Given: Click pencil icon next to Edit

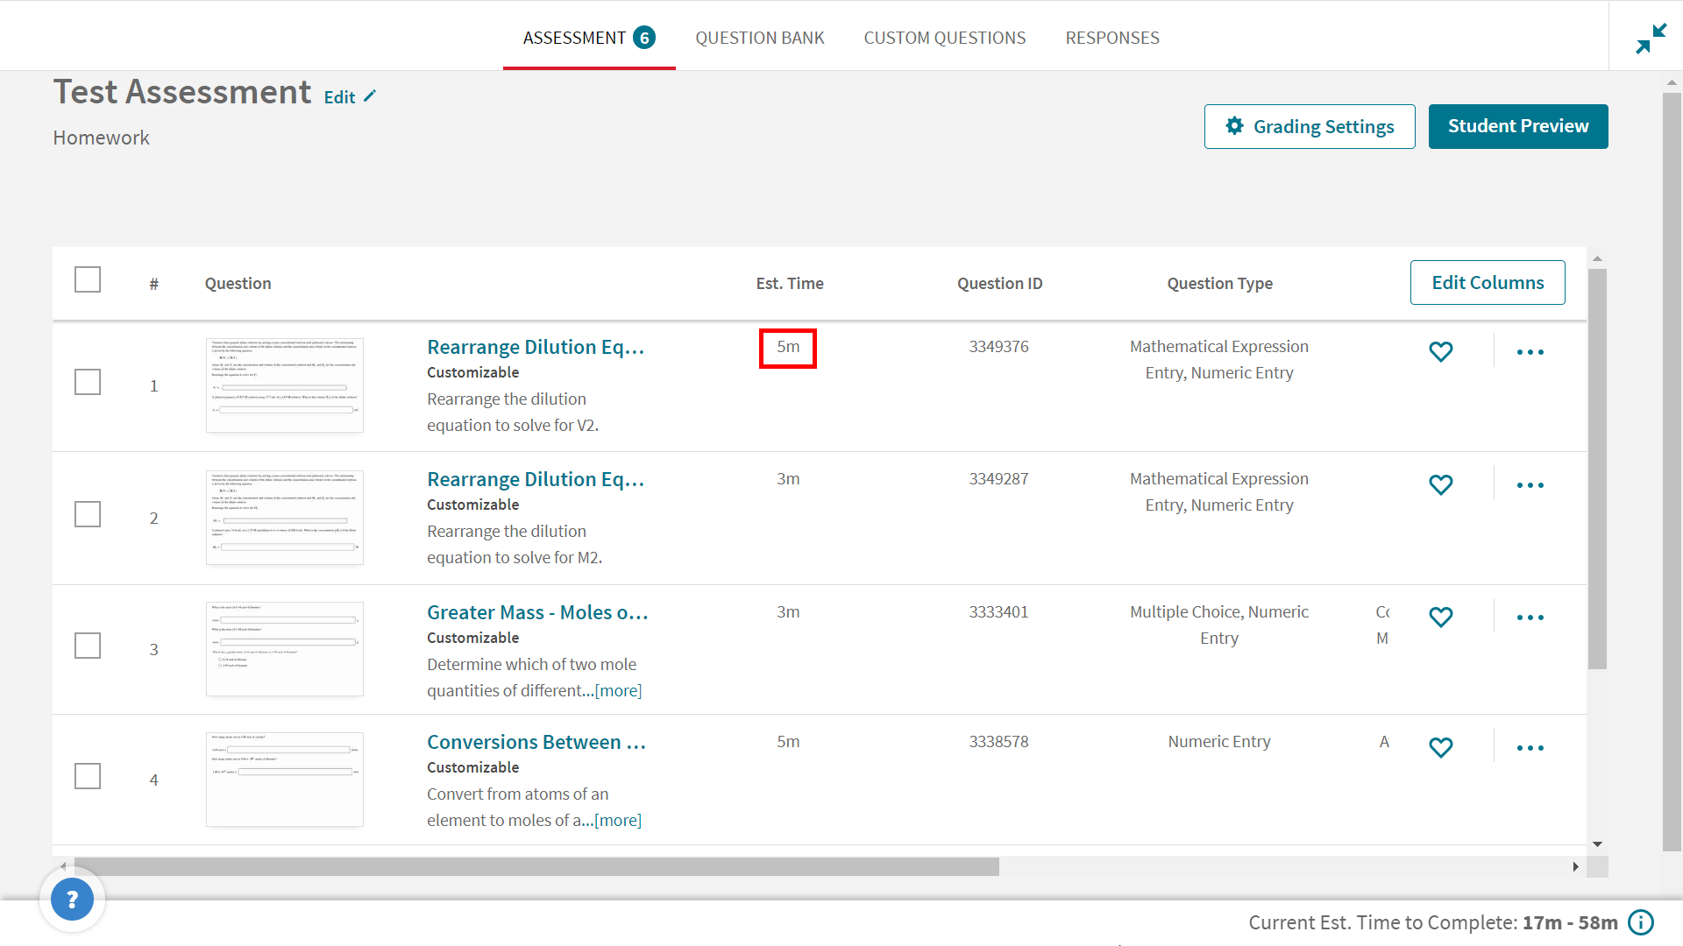Looking at the screenshot, I should coord(370,96).
